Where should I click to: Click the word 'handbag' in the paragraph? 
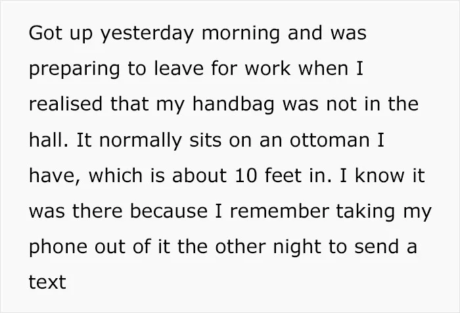233,105
